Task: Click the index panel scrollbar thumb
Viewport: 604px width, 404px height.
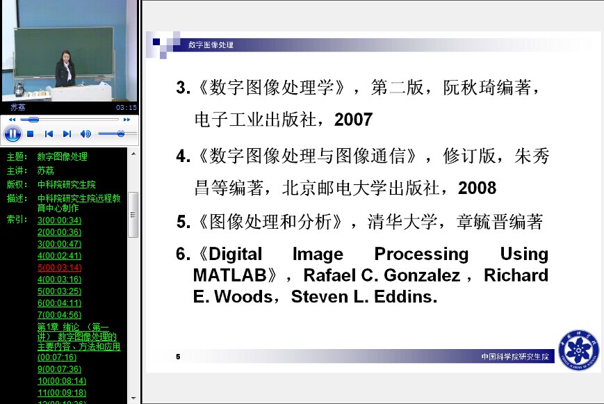Action: pos(133,215)
